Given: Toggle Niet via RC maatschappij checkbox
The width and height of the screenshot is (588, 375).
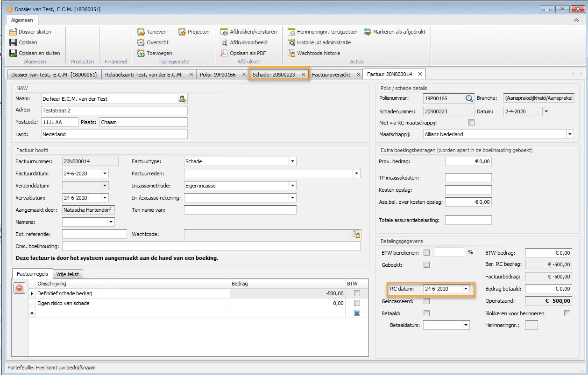Looking at the screenshot, I should pos(471,123).
